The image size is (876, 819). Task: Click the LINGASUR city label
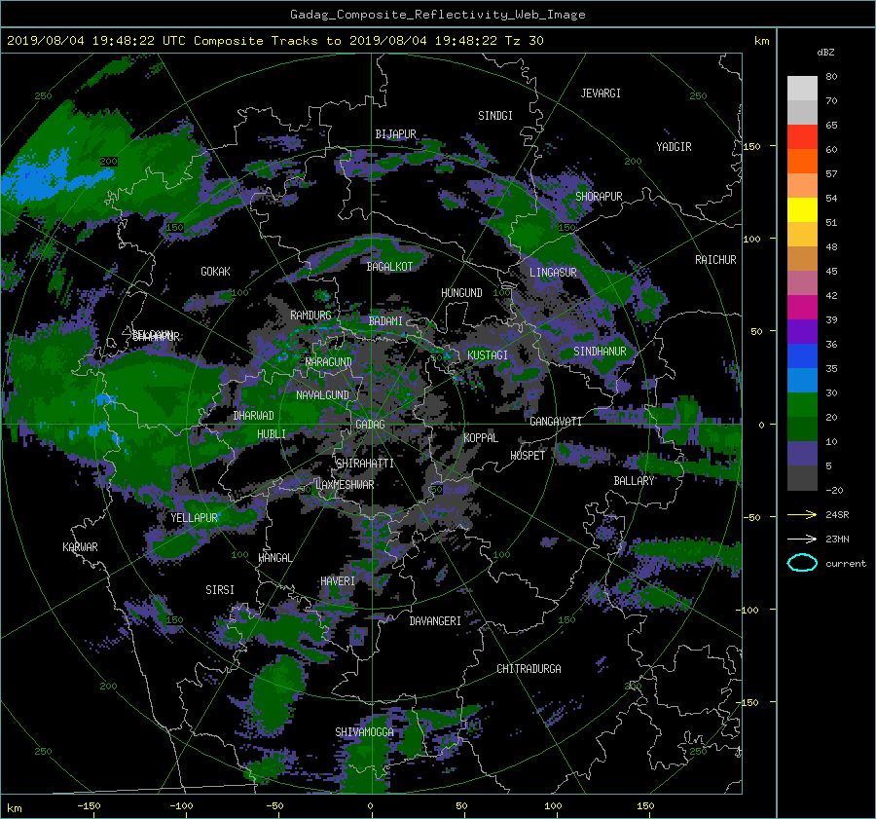point(553,273)
